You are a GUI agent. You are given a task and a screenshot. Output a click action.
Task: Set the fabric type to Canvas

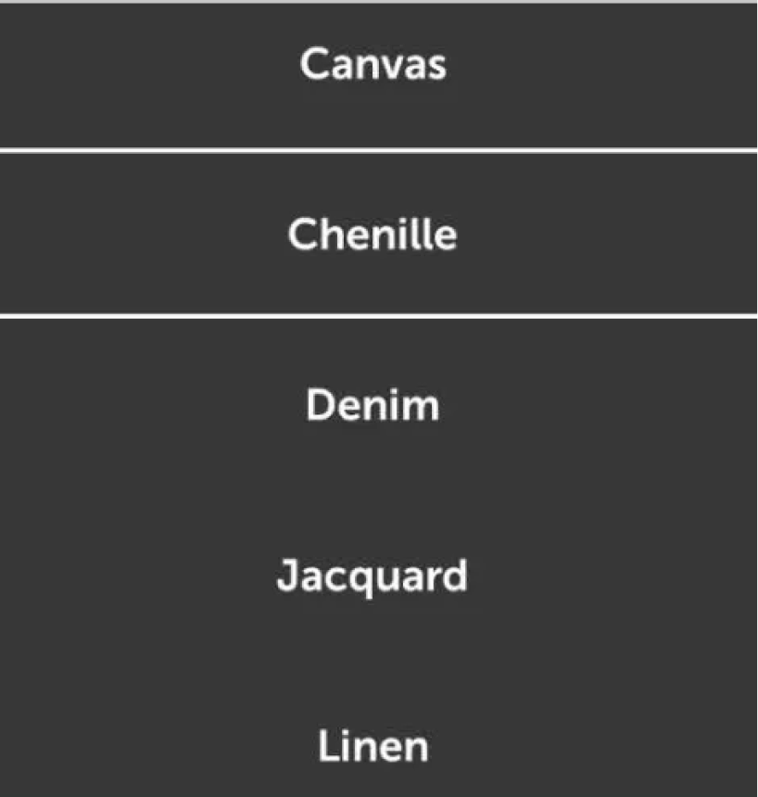[373, 65]
